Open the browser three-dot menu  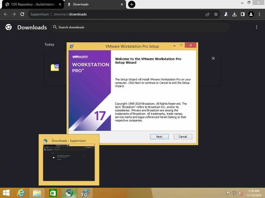(x=259, y=14)
